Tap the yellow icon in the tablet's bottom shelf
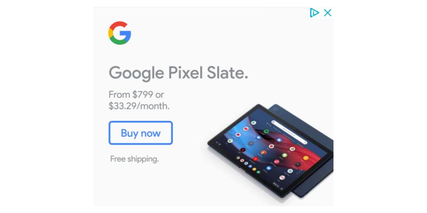 254,169
